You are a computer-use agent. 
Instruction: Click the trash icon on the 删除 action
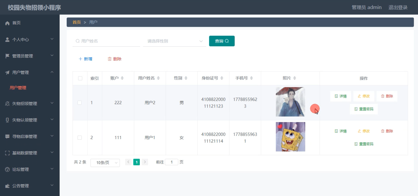pos(109,59)
